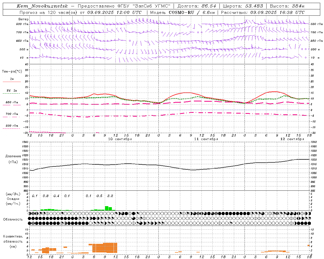Click the '(мм/1ч.)' precipitation unit label
This screenshot has width=324, height=259.
pos(13,204)
